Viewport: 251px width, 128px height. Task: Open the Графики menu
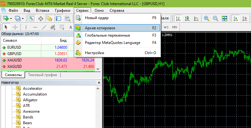point(63,11)
